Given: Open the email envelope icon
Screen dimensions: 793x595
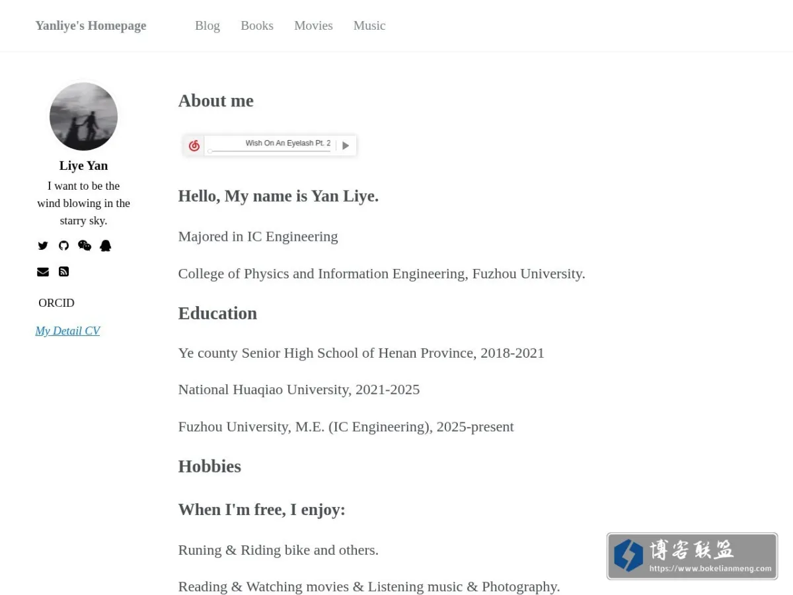Looking at the screenshot, I should coord(43,272).
